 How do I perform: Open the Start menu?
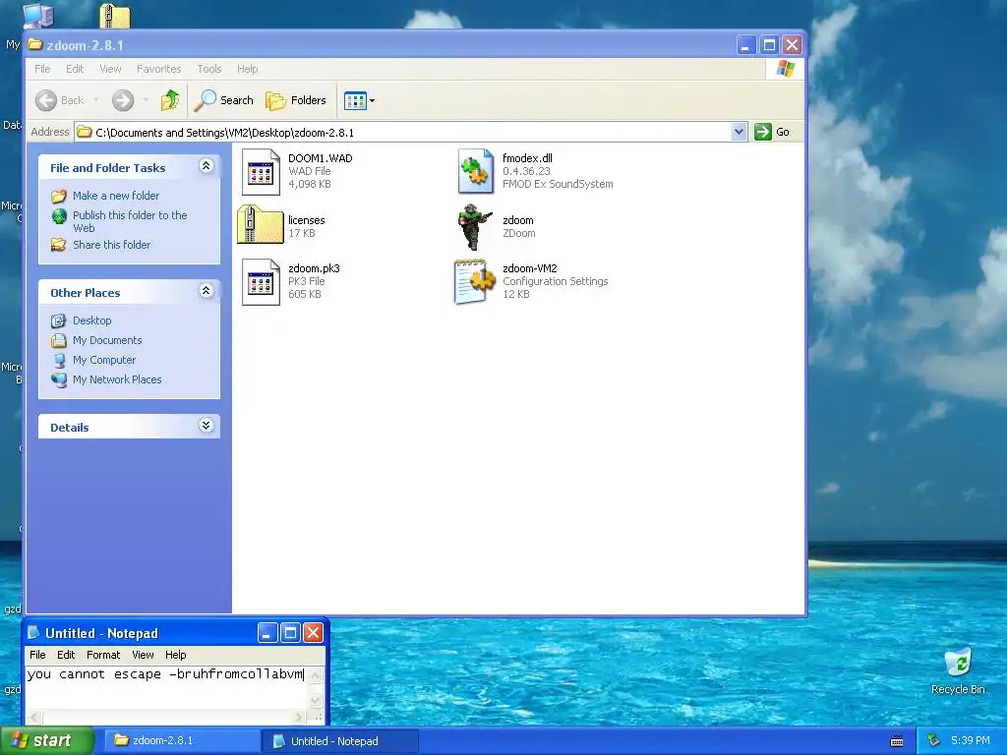[47, 741]
